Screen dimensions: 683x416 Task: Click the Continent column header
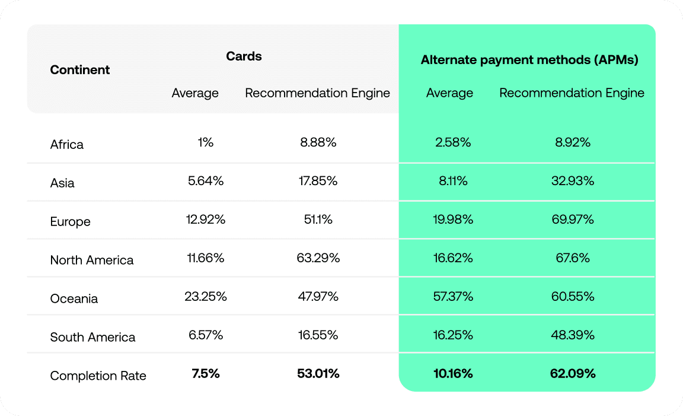pyautogui.click(x=80, y=70)
